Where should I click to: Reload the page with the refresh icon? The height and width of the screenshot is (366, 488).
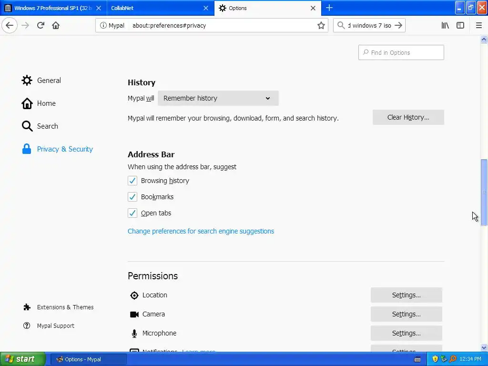(x=41, y=25)
